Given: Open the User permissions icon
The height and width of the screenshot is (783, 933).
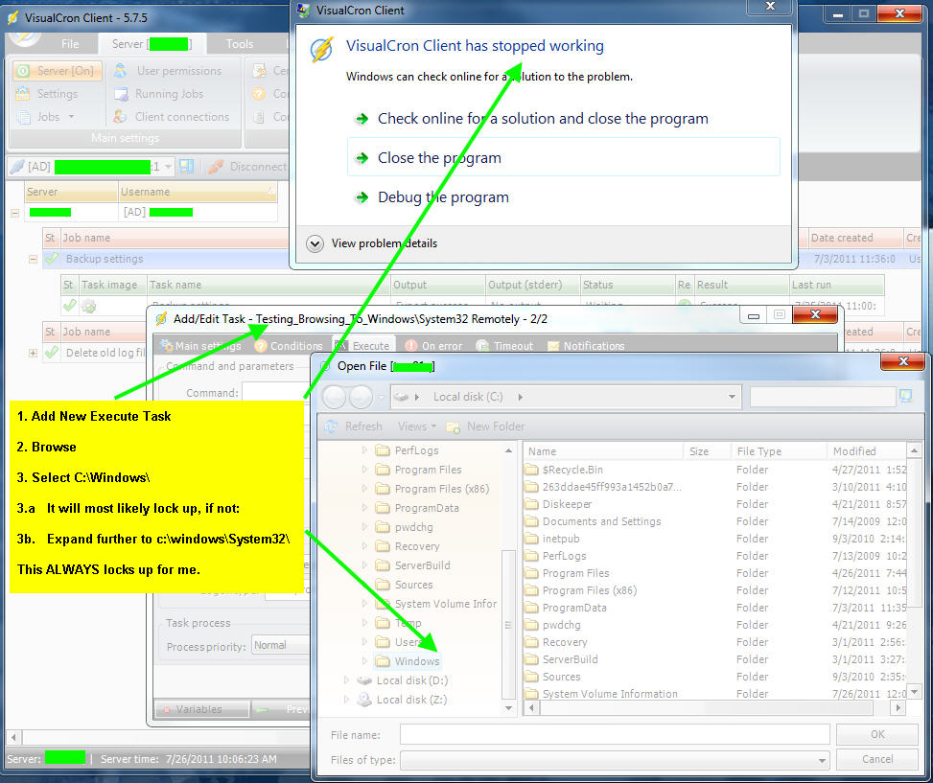Looking at the screenshot, I should (120, 71).
